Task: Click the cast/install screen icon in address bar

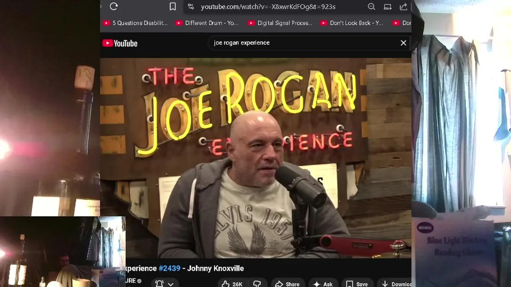Action: point(387,6)
